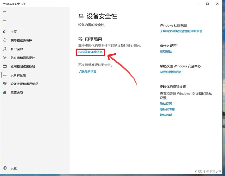
Task: Click the 内核隔离 section heading
Action: (94, 39)
